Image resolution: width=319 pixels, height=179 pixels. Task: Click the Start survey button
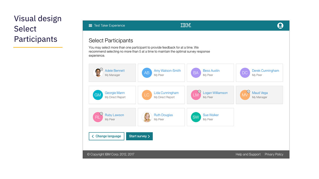tap(139, 136)
